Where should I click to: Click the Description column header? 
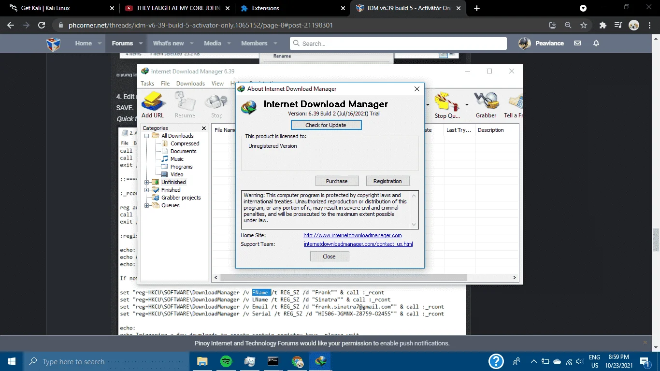[490, 130]
